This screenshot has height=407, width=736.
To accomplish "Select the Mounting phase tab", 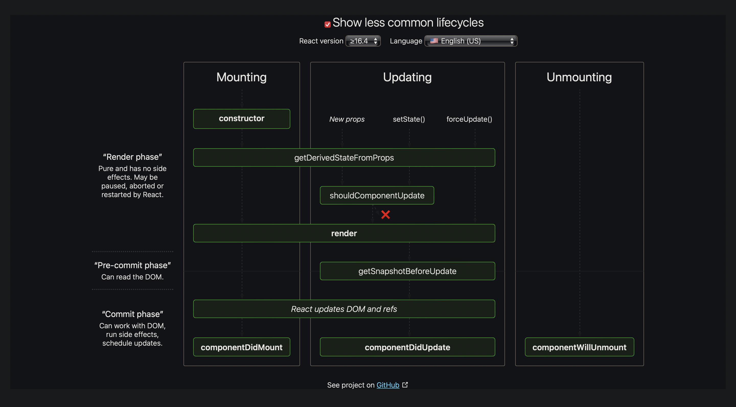I will coord(241,77).
